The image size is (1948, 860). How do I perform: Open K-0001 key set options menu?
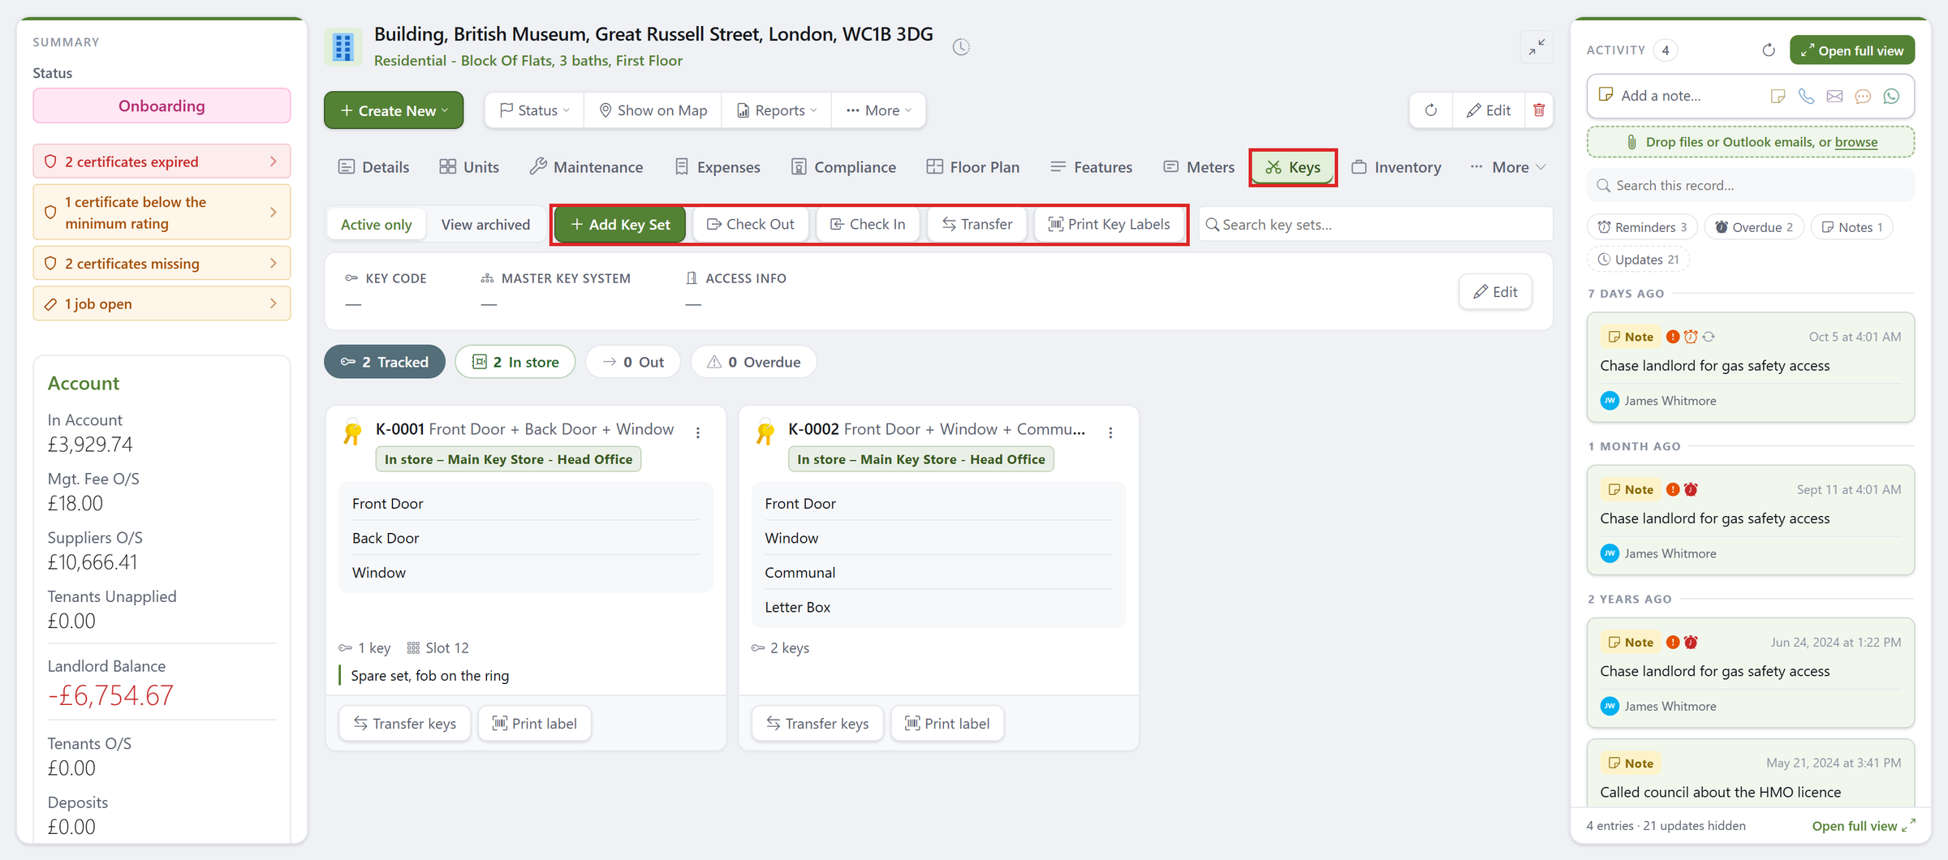tap(698, 432)
